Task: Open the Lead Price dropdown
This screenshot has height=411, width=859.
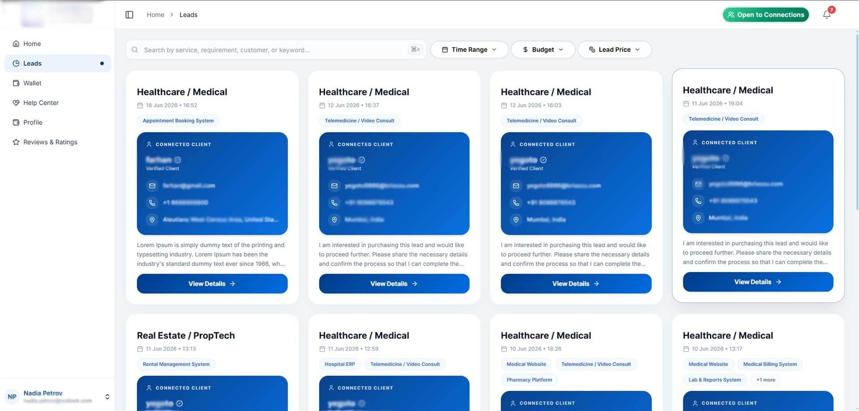Action: 614,50
